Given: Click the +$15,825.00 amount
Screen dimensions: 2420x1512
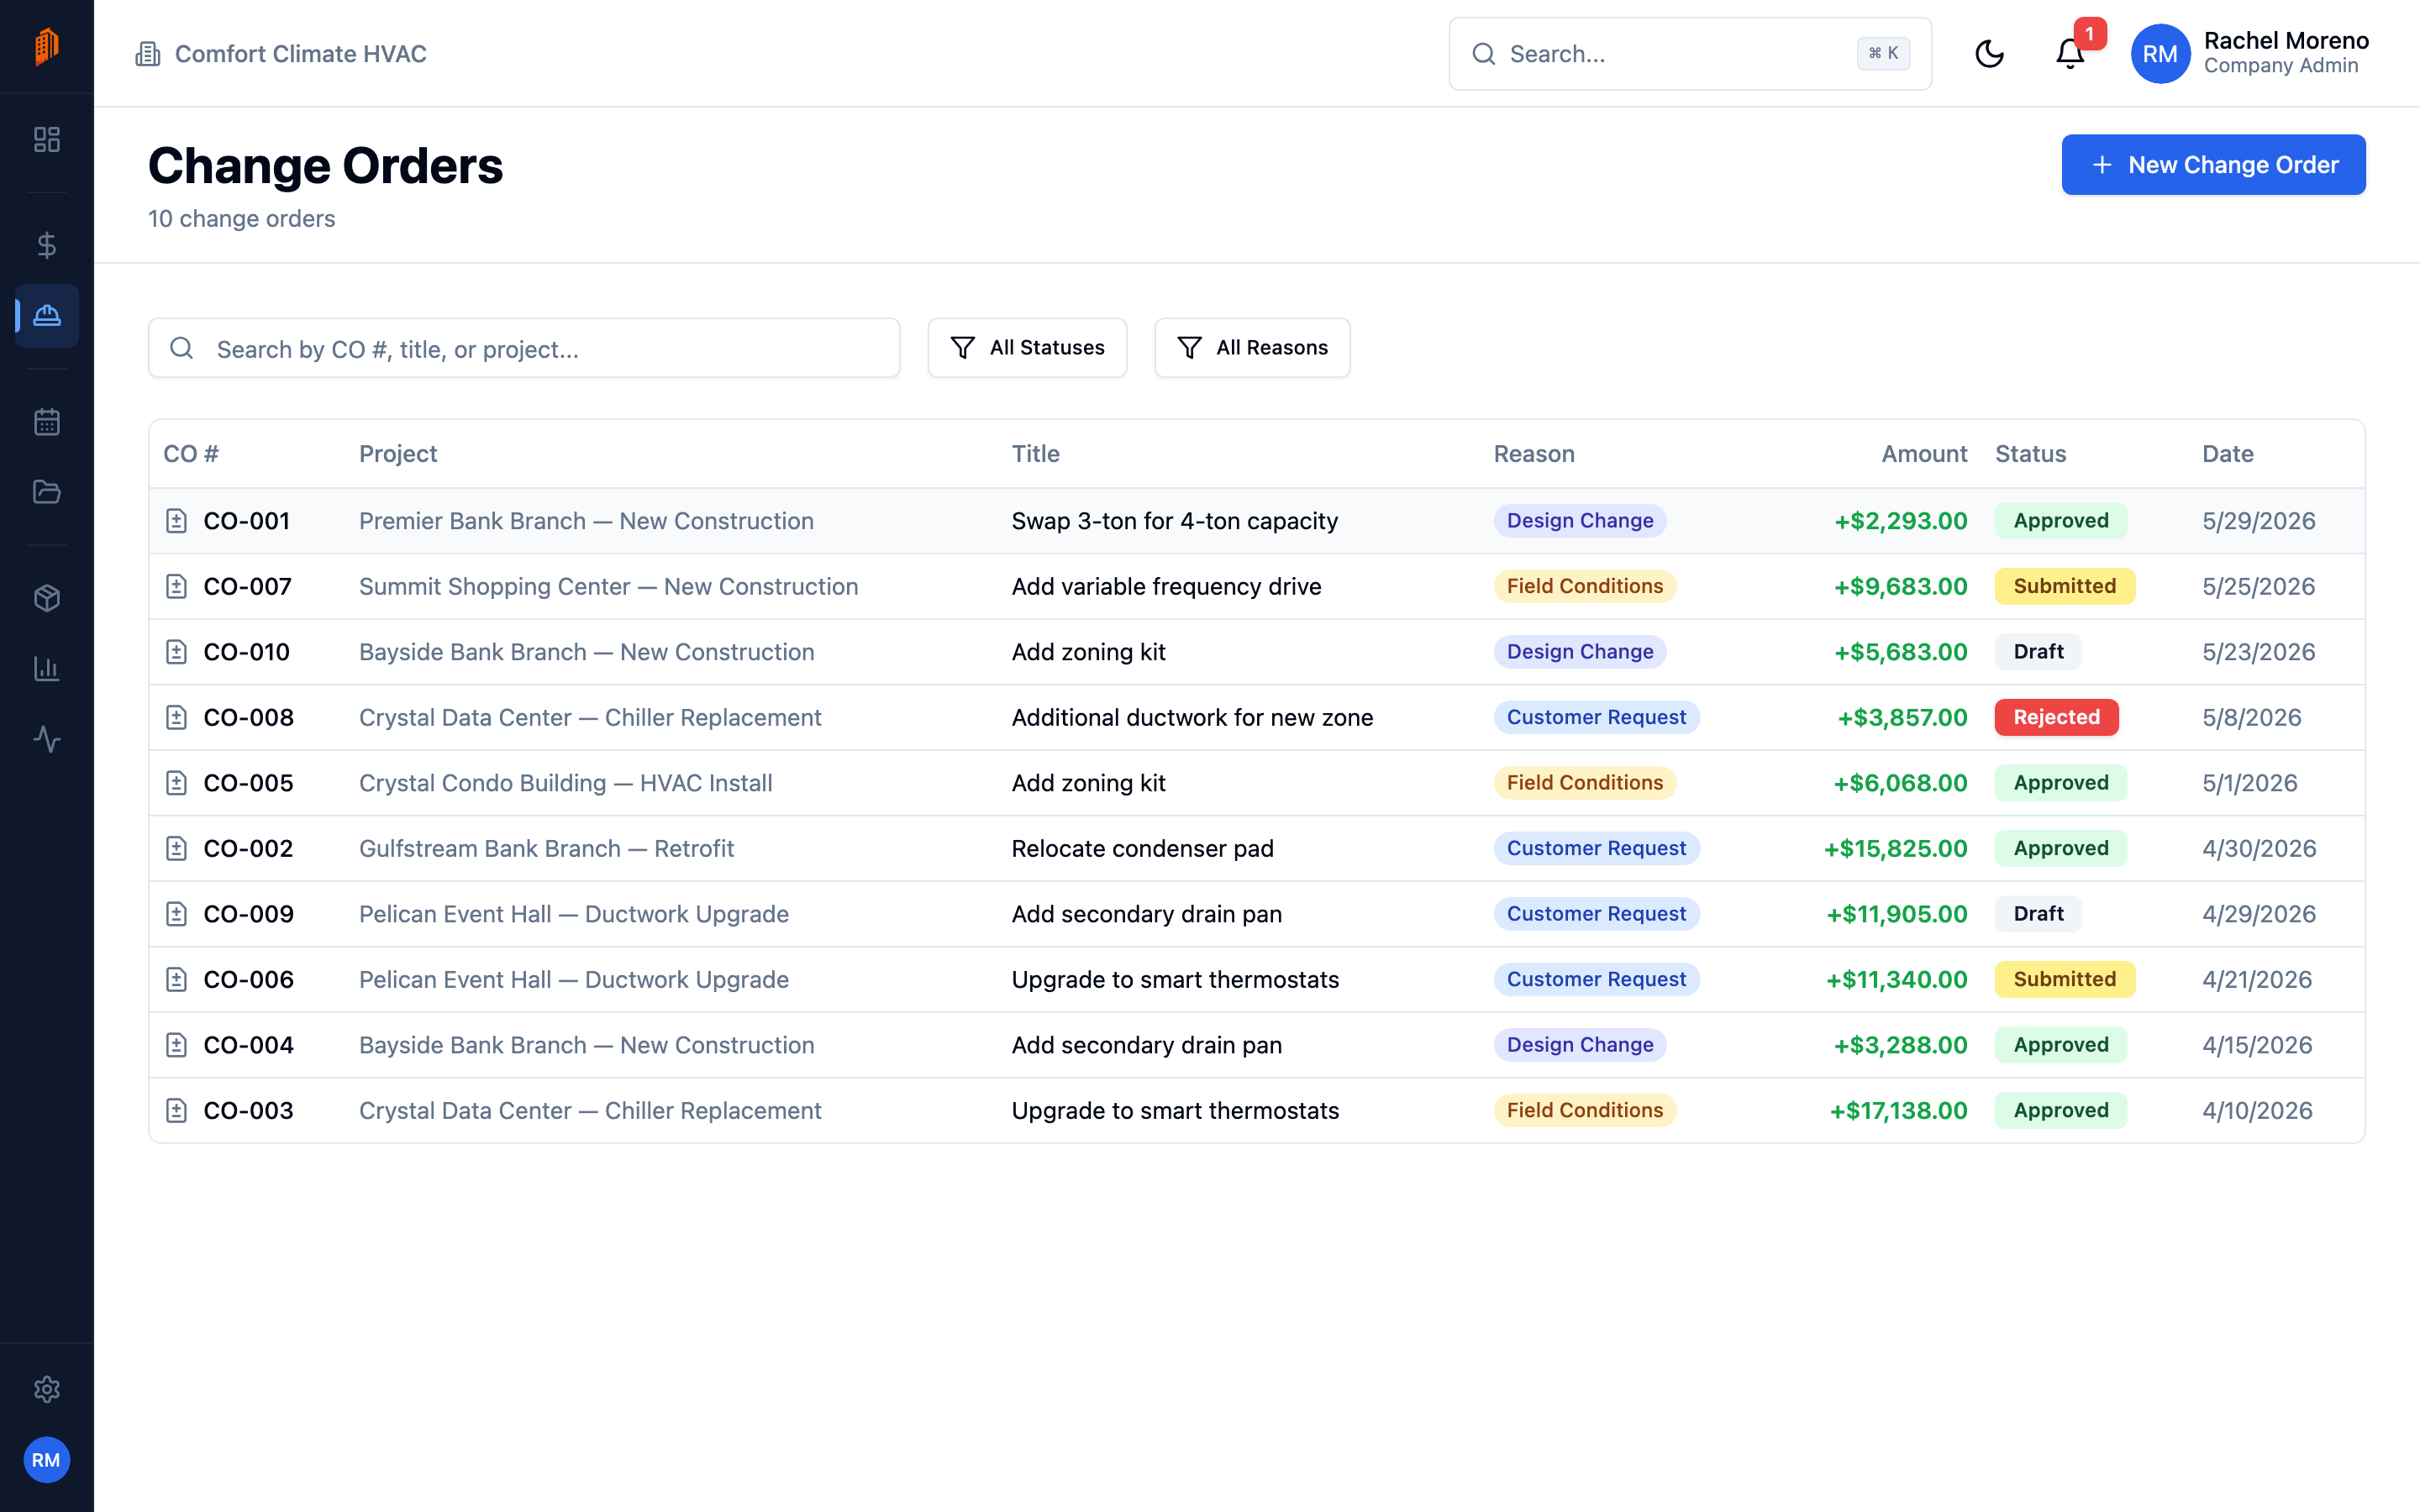Looking at the screenshot, I should tap(1895, 848).
